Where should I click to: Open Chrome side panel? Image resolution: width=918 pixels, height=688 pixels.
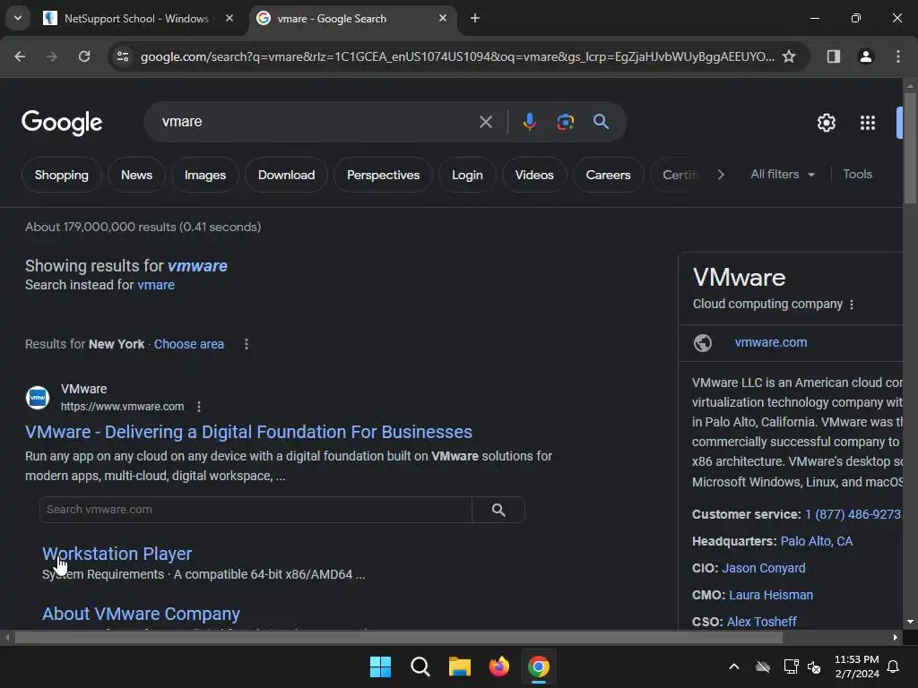tap(833, 56)
